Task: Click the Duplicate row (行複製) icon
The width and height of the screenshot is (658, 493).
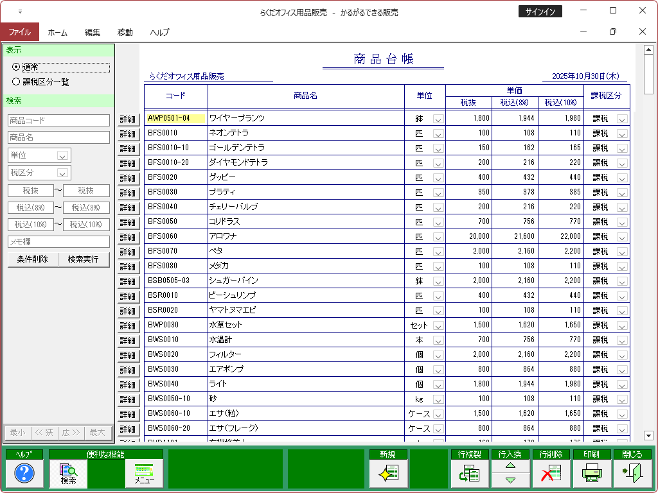Action: coord(469,474)
